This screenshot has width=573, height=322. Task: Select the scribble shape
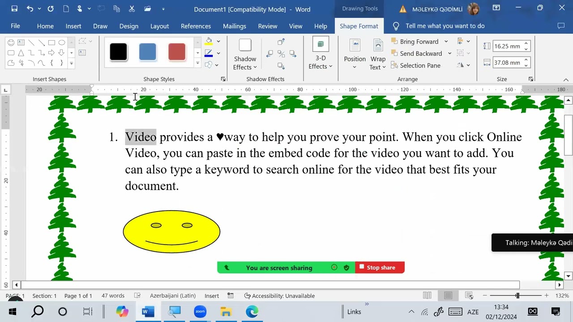(x=21, y=63)
